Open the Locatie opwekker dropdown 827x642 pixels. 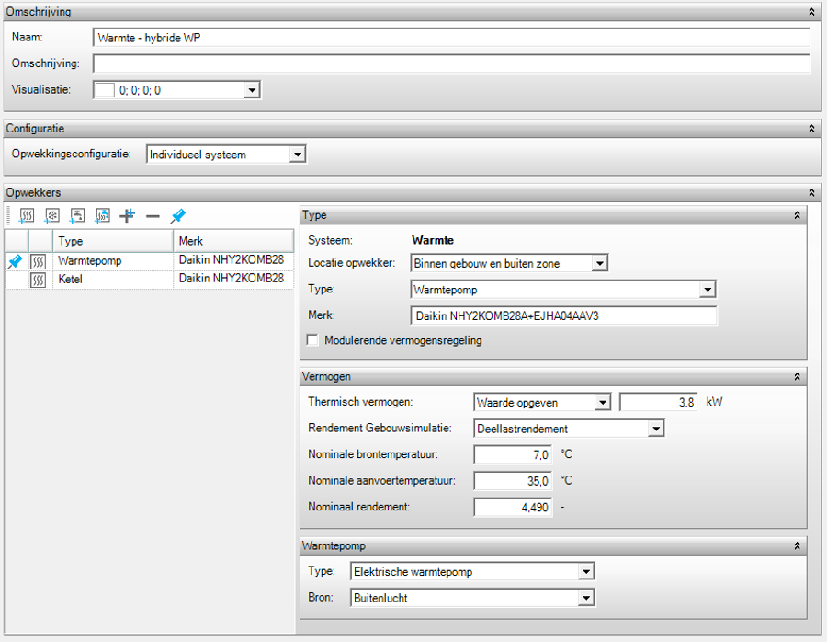pyautogui.click(x=599, y=263)
